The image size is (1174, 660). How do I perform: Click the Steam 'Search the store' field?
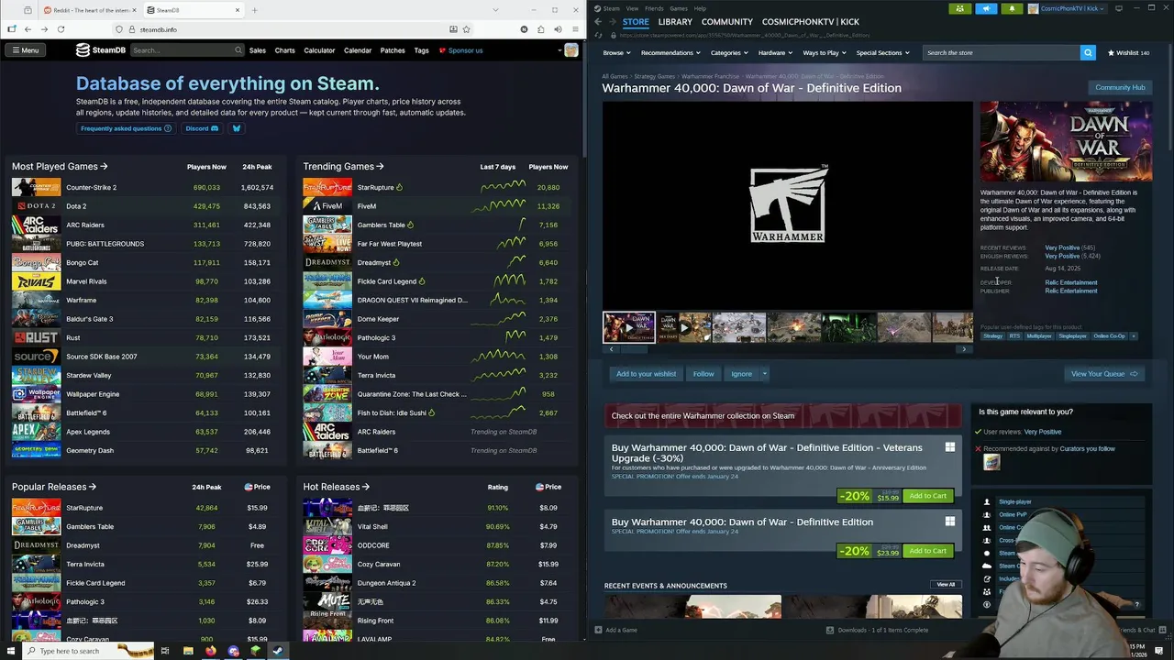point(1002,52)
